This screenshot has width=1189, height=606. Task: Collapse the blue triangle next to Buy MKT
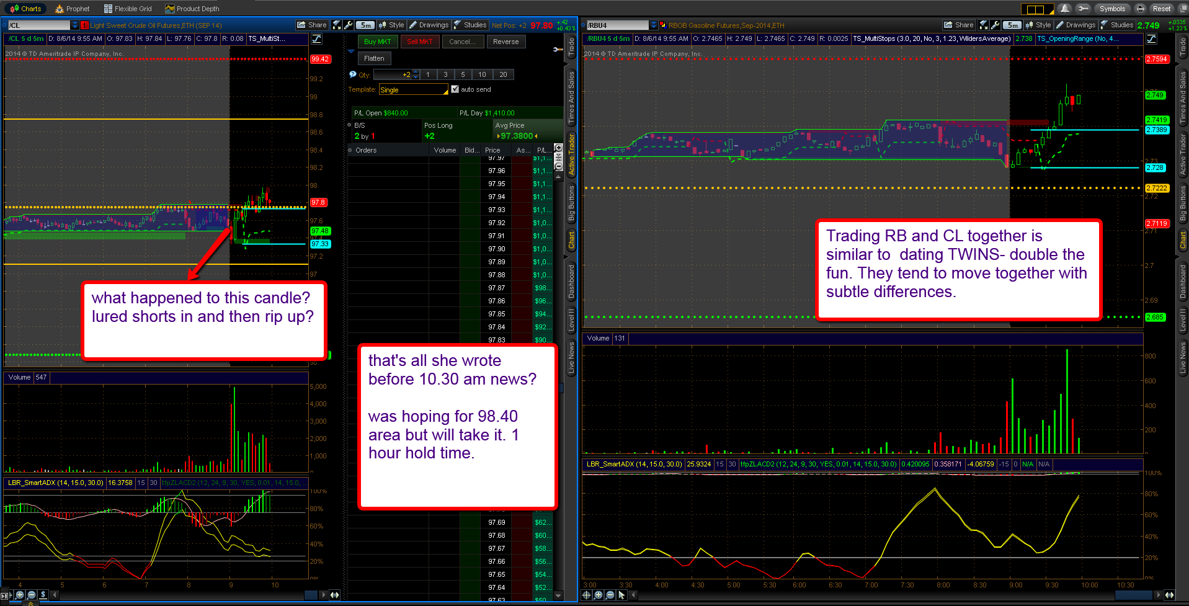pos(351,51)
